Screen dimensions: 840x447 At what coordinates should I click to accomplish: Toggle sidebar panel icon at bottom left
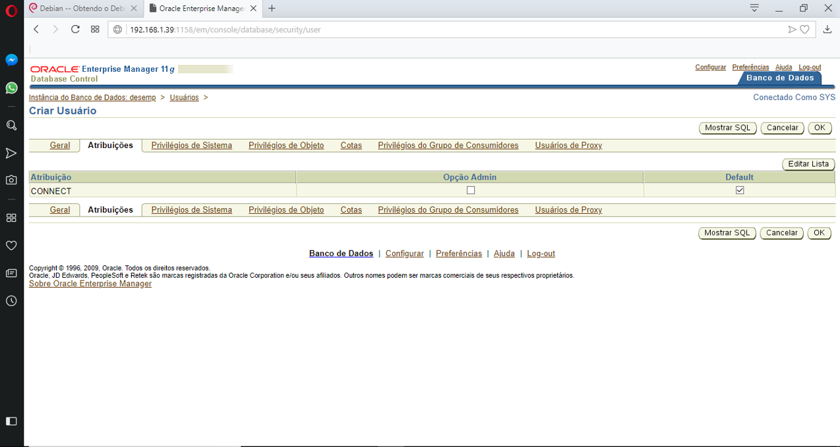pyautogui.click(x=11, y=421)
